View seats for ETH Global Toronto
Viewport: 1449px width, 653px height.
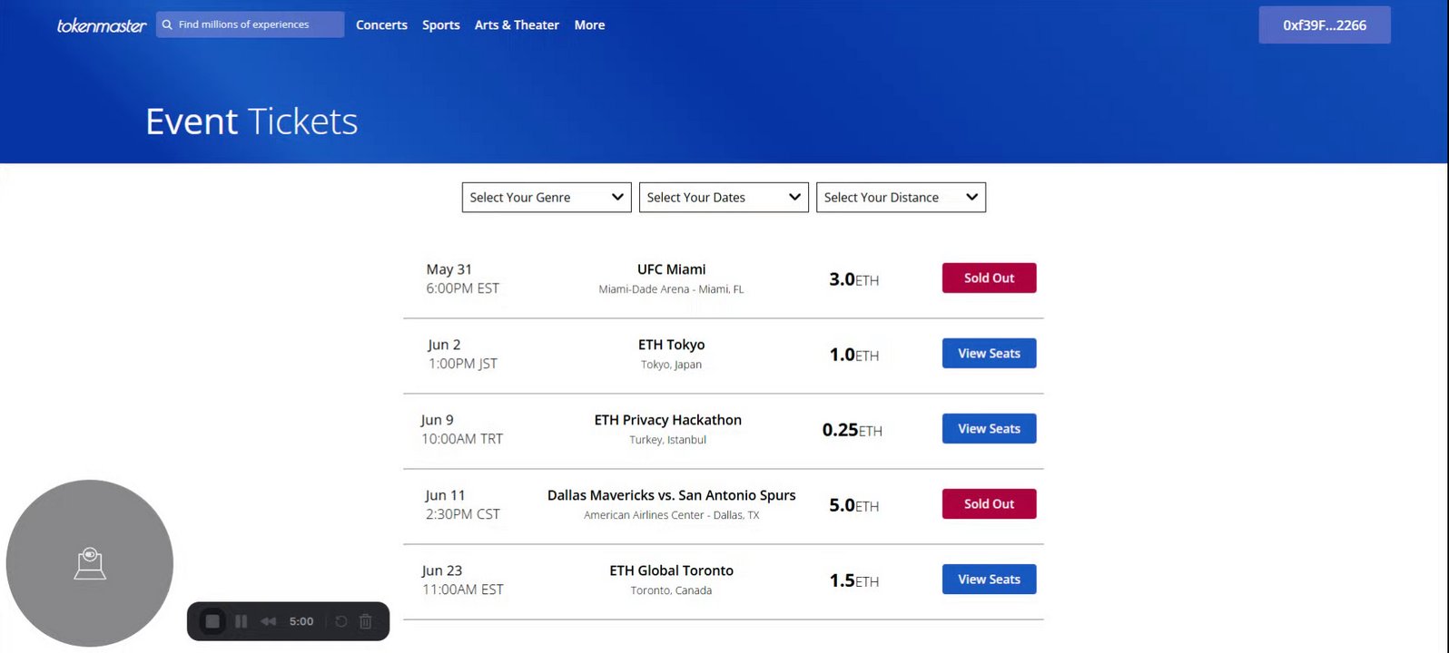[x=989, y=580]
